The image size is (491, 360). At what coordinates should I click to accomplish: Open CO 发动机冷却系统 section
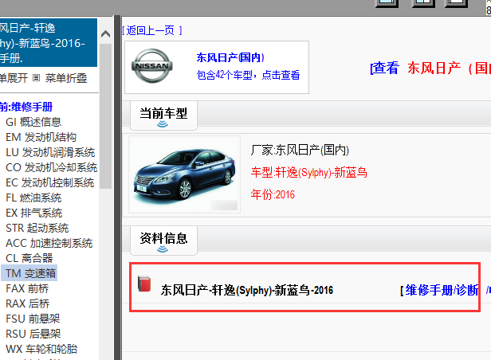pos(51,167)
